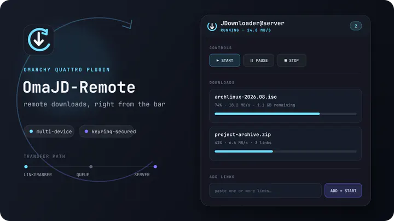Click the OMARCHY QUATTRO PLUGIN label

[x=67, y=70]
